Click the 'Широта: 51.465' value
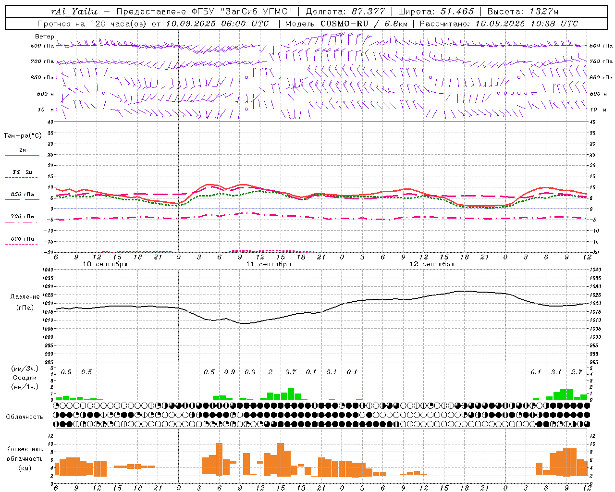The width and height of the screenshot is (615, 492). 436,12
